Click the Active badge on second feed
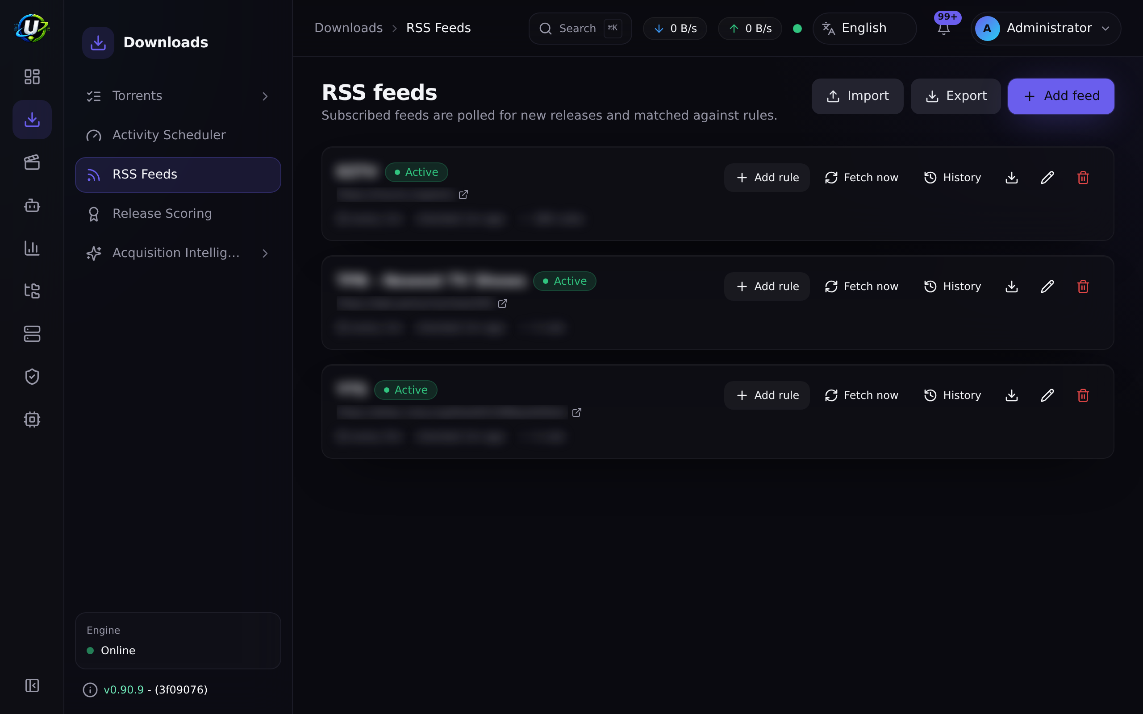Screen dimensions: 1143x714 coord(564,281)
